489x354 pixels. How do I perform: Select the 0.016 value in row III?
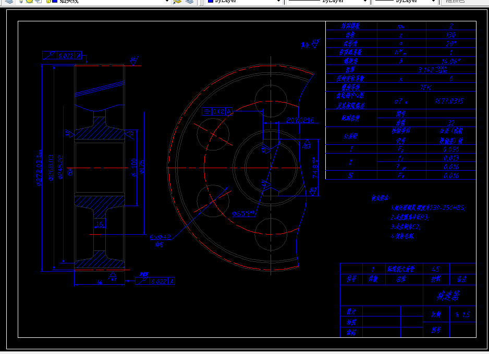tap(451, 175)
